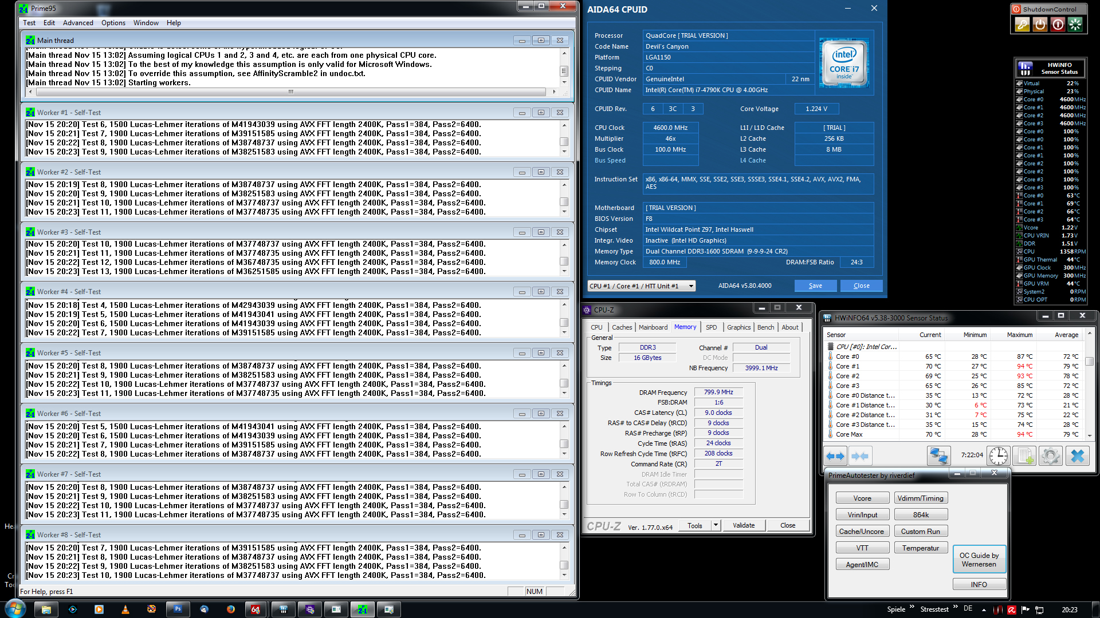Open Prime95 Advanced menu
The width and height of the screenshot is (1100, 618).
click(x=78, y=23)
